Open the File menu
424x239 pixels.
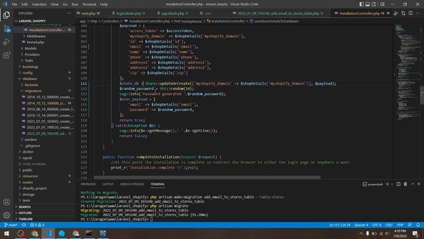click(x=15, y=5)
